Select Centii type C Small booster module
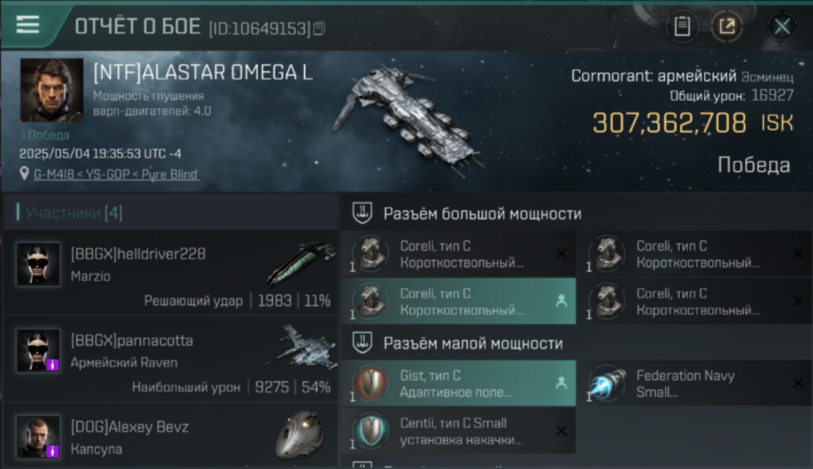Screen dimensions: 813x469 pyautogui.click(x=458, y=431)
